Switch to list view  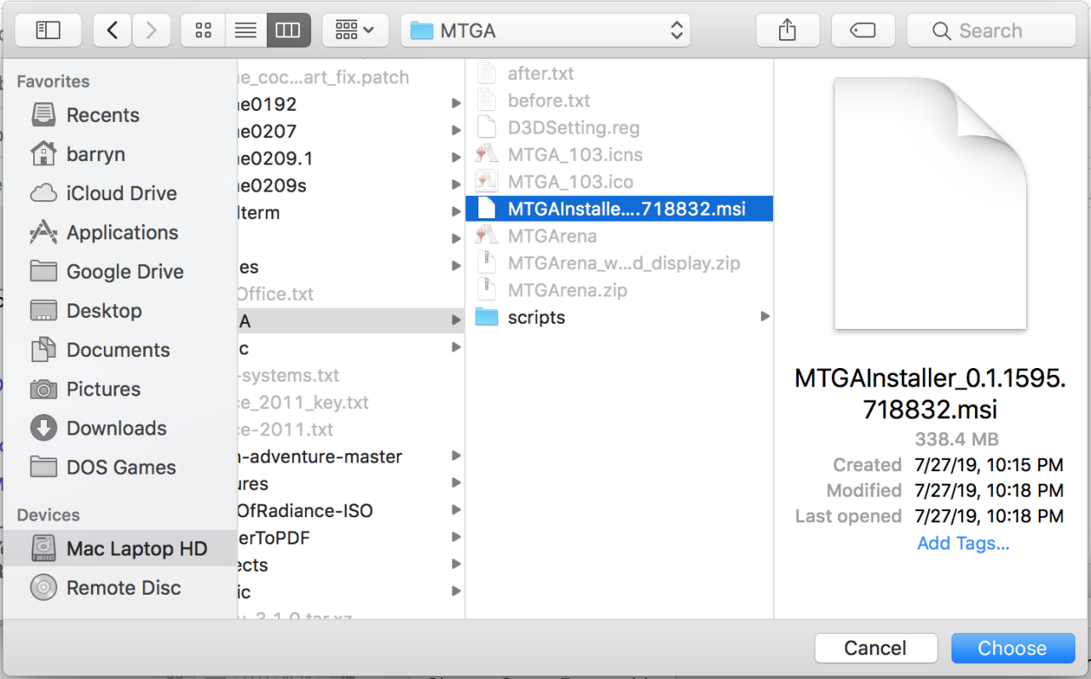pyautogui.click(x=245, y=31)
